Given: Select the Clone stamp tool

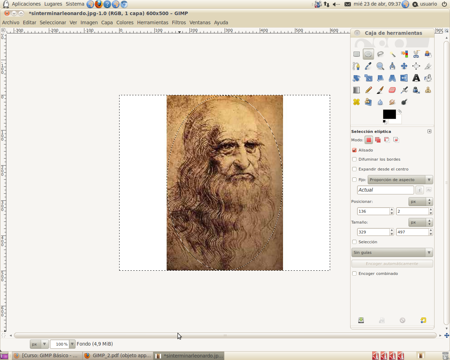Looking at the screenshot, I should [427, 90].
